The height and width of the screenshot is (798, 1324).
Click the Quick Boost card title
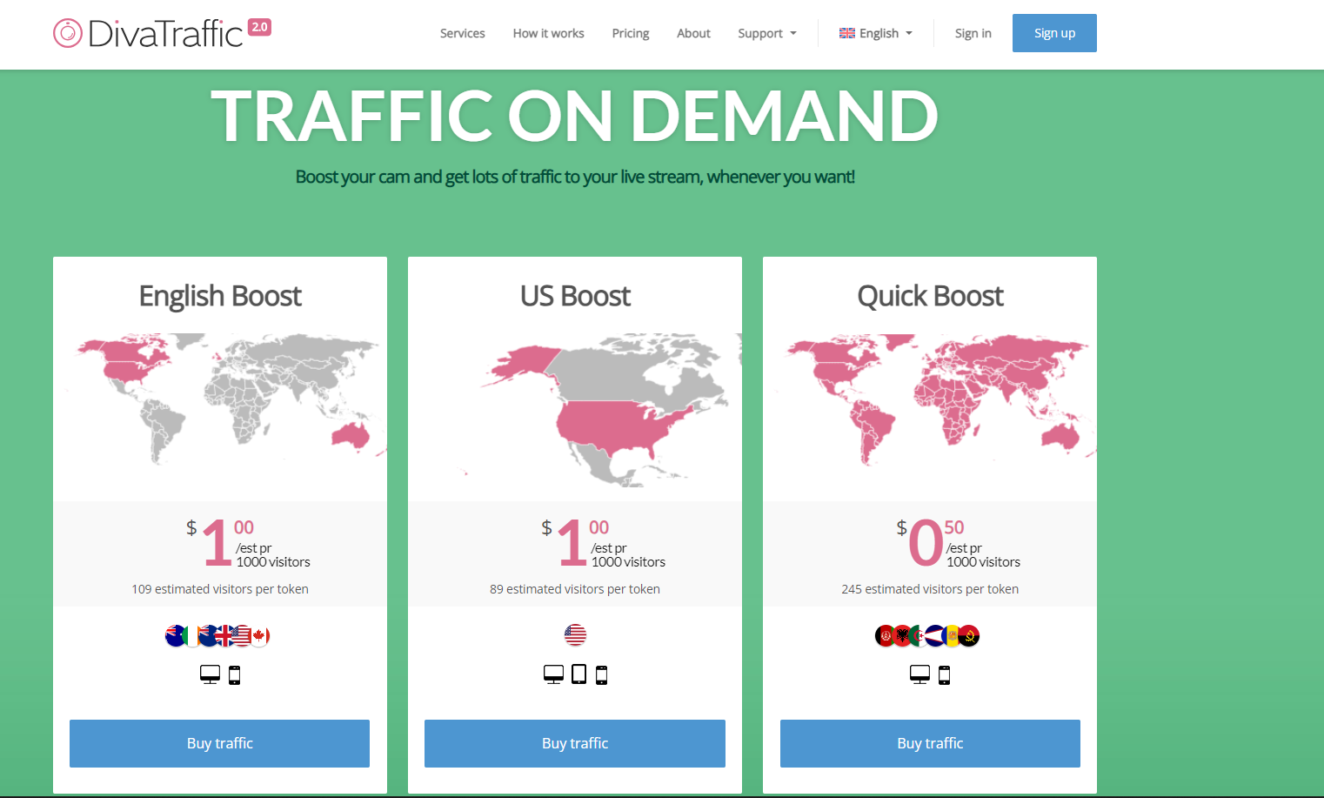tap(930, 296)
